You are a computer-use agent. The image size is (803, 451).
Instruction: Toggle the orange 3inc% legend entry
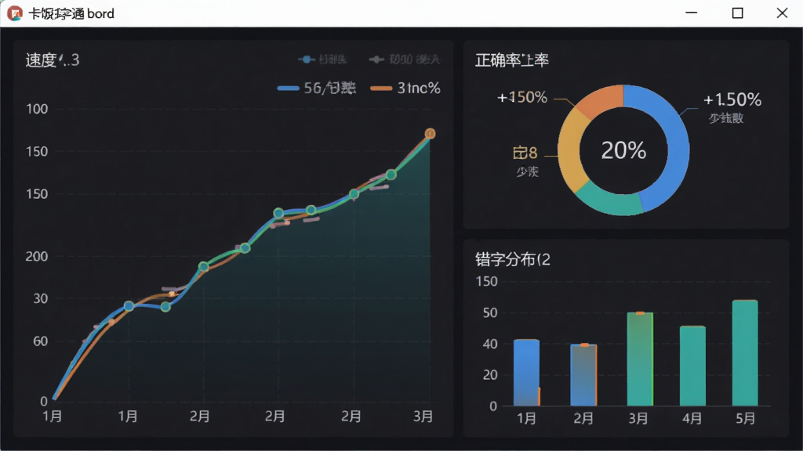(x=405, y=88)
